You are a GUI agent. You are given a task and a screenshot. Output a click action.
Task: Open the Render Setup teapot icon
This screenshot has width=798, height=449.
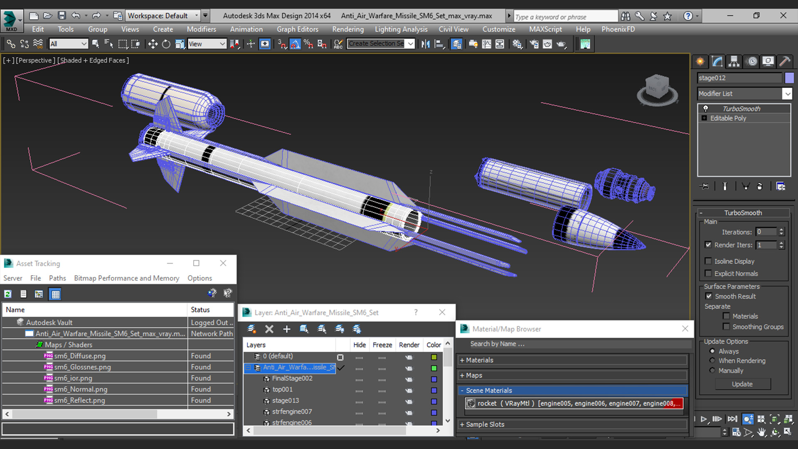[x=534, y=44]
